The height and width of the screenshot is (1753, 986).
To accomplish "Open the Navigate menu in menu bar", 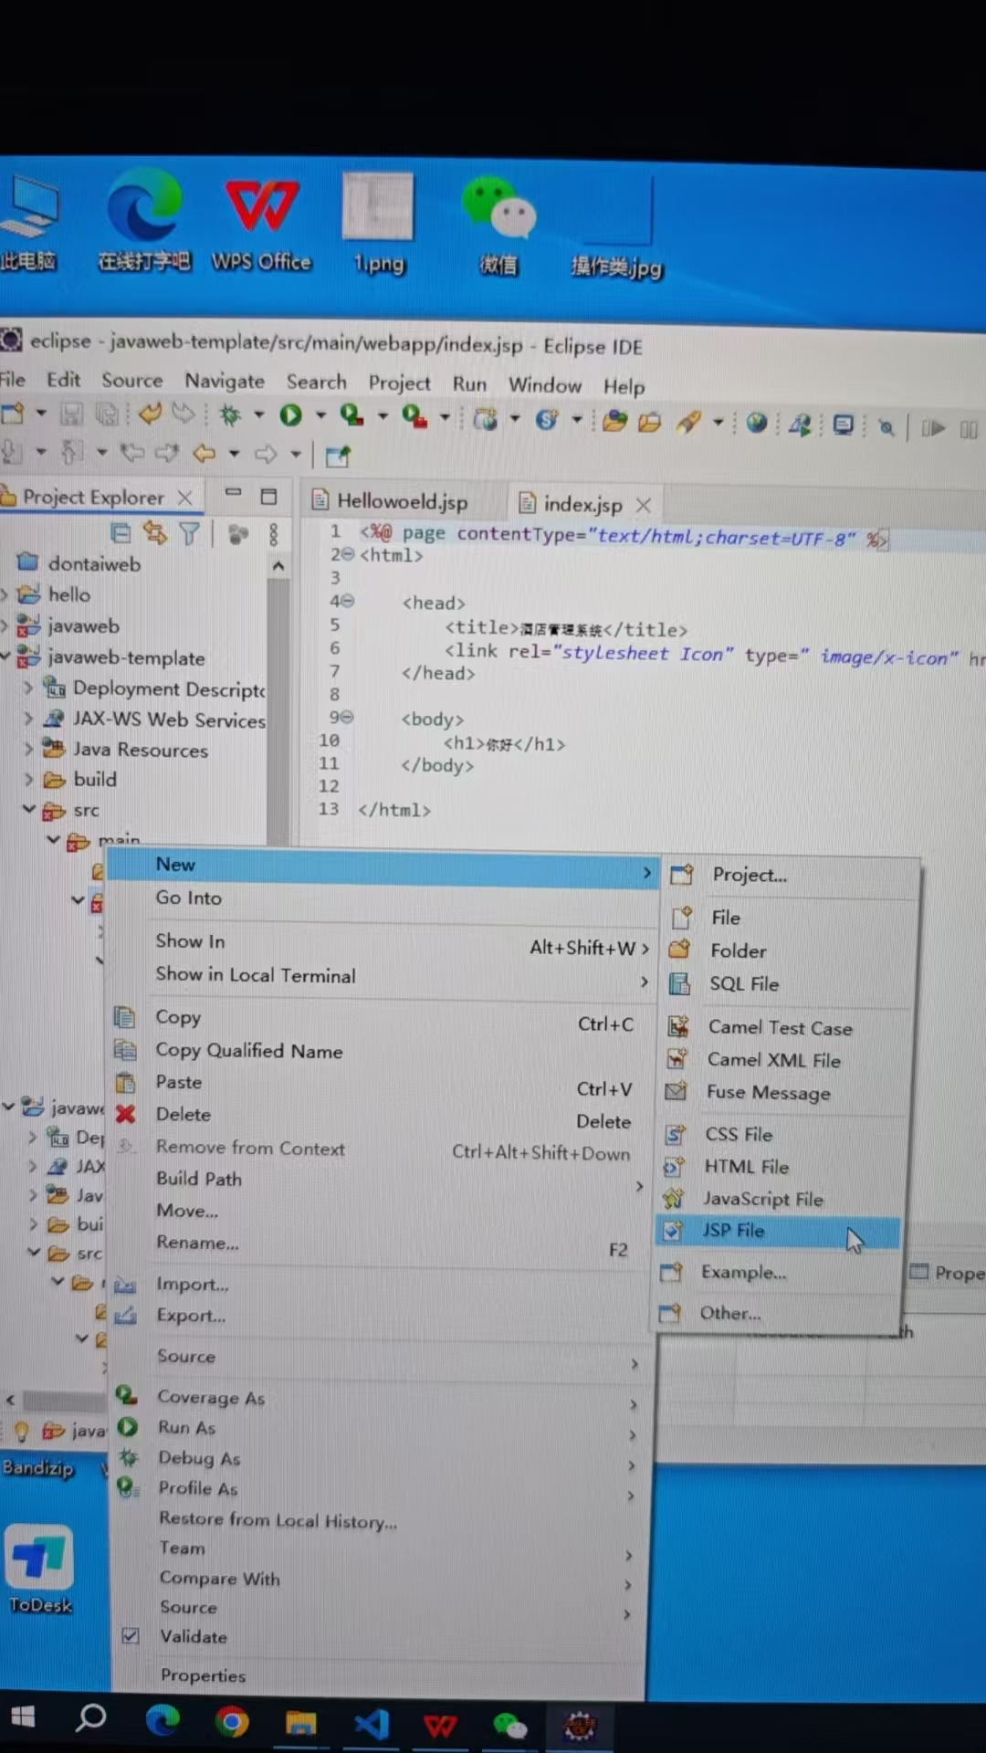I will pyautogui.click(x=225, y=381).
